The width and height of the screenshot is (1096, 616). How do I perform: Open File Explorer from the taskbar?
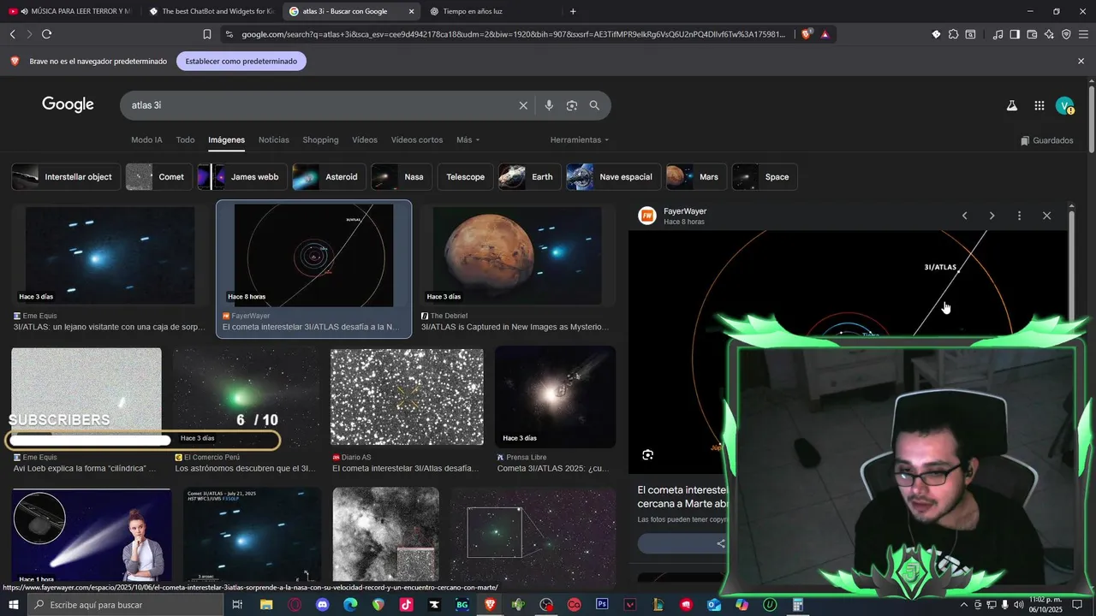click(266, 605)
